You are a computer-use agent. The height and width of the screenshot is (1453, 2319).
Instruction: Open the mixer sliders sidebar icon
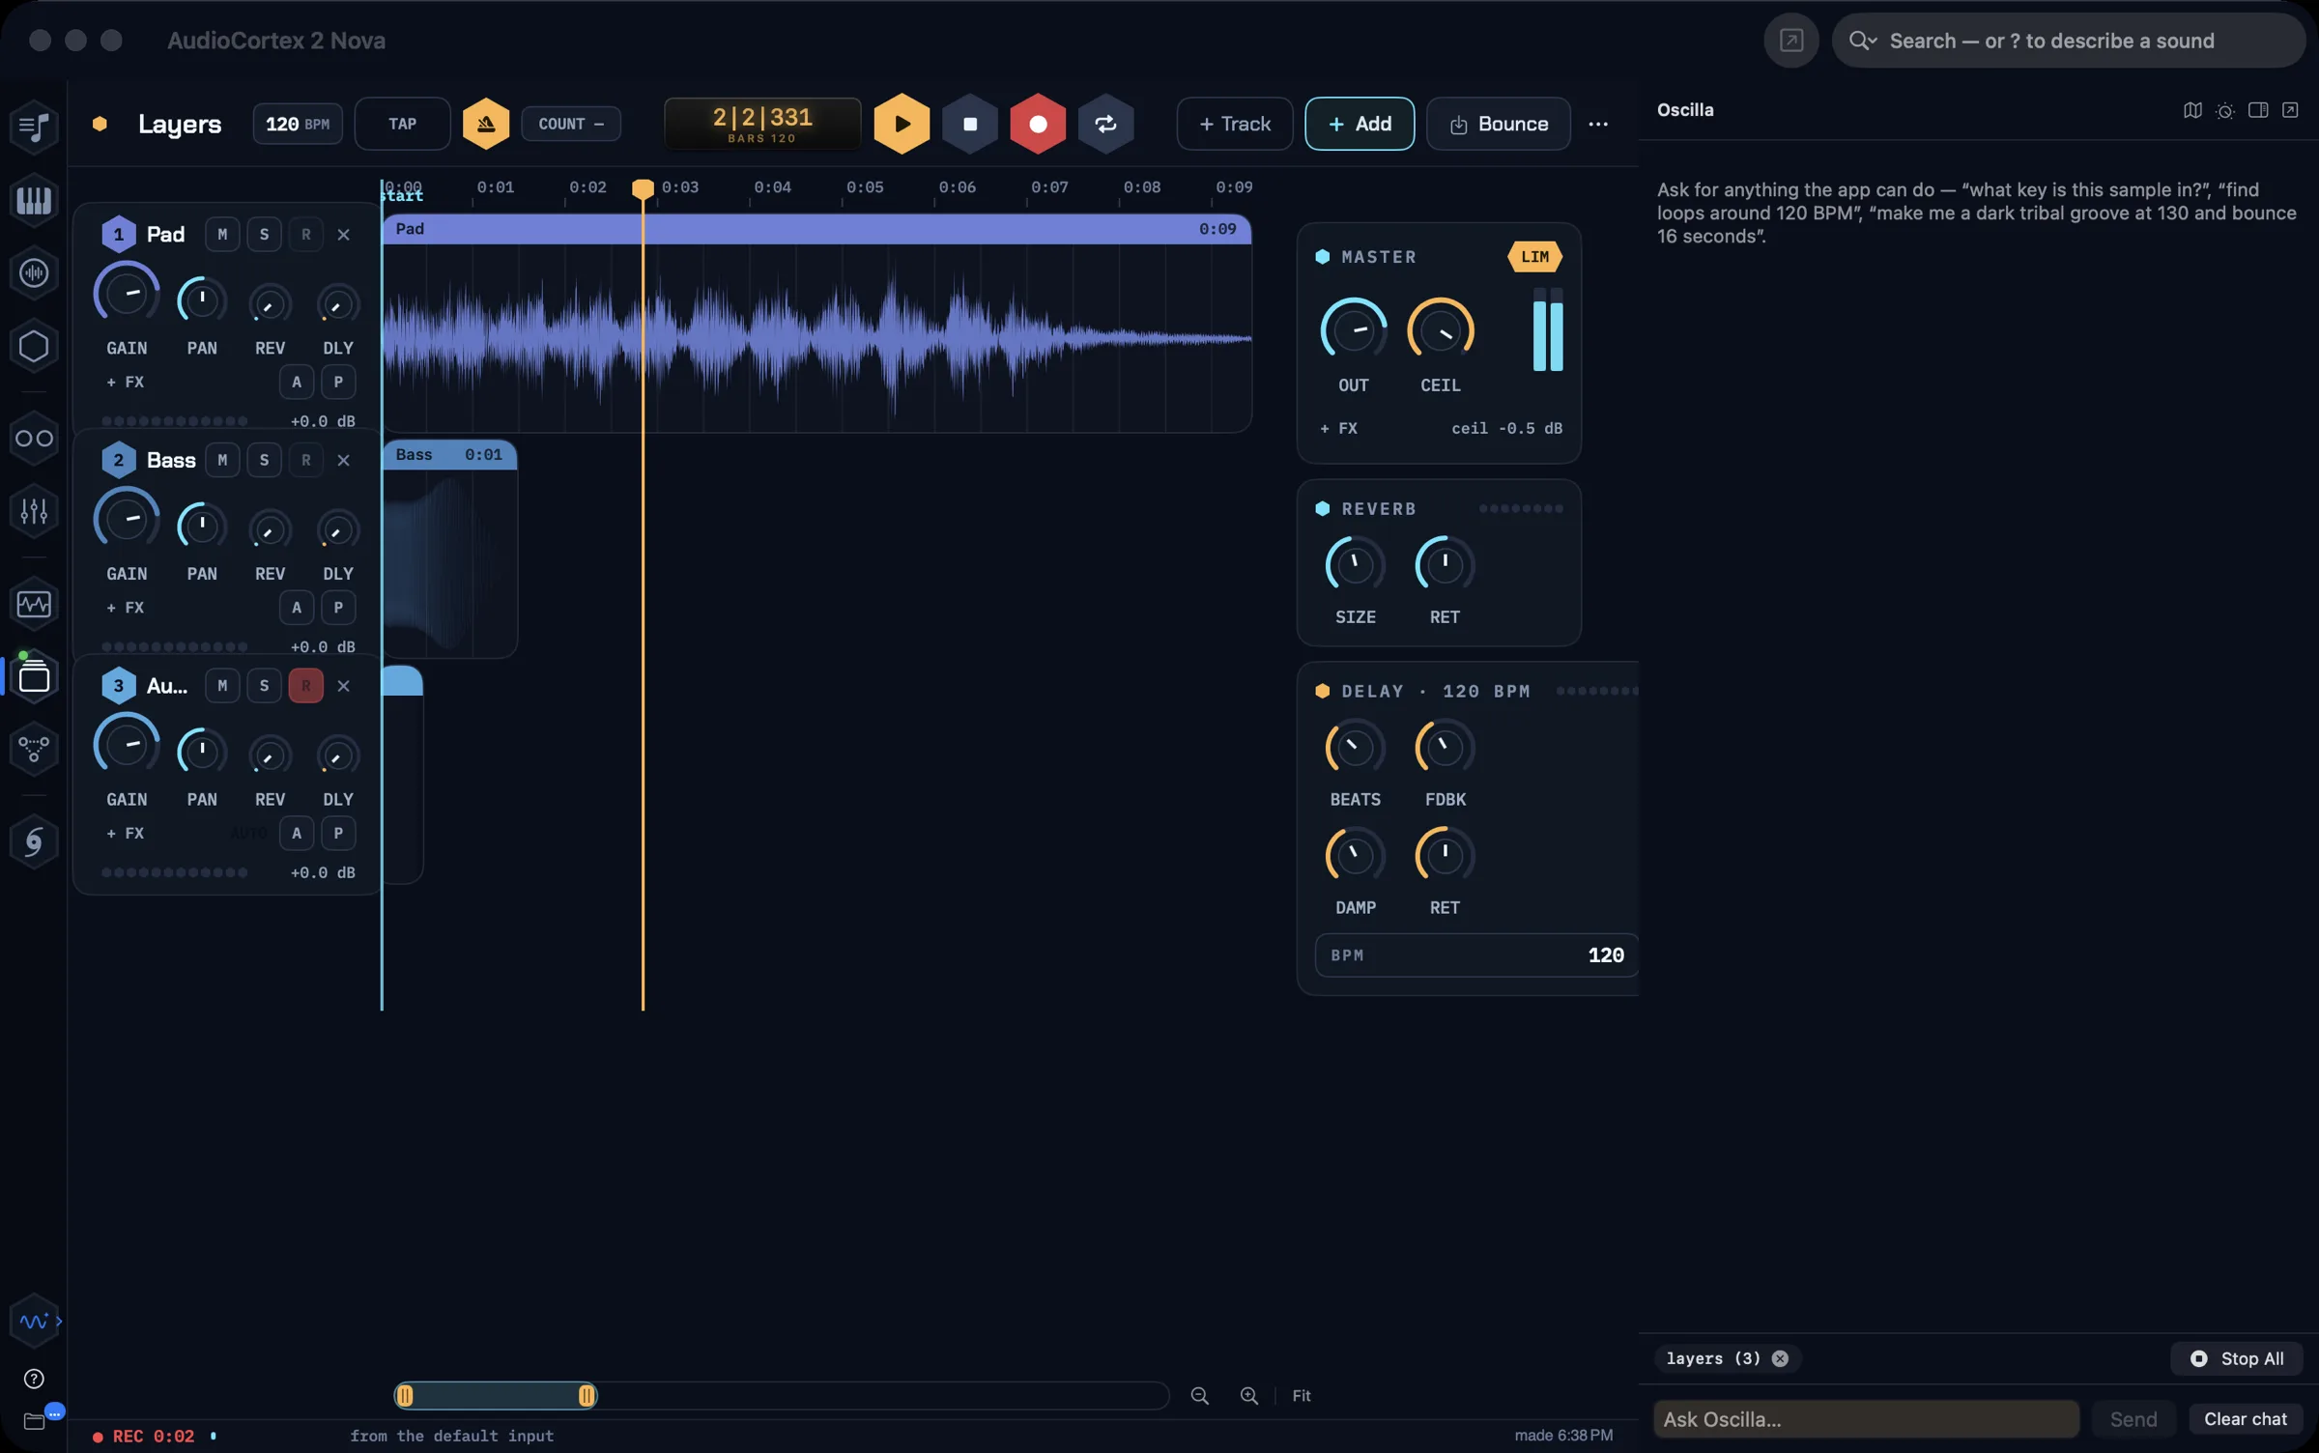click(34, 511)
